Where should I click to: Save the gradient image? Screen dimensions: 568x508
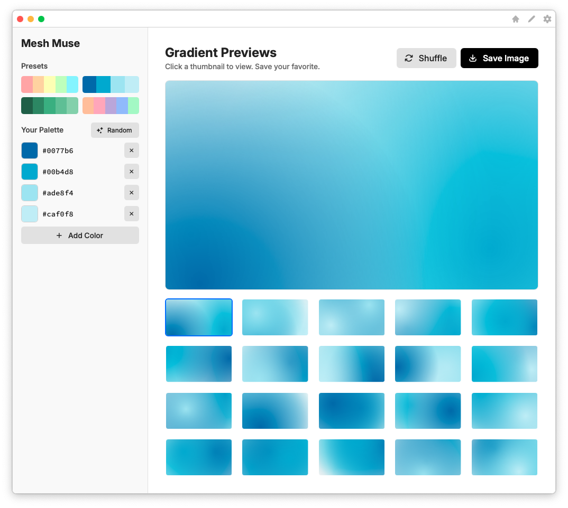[499, 58]
